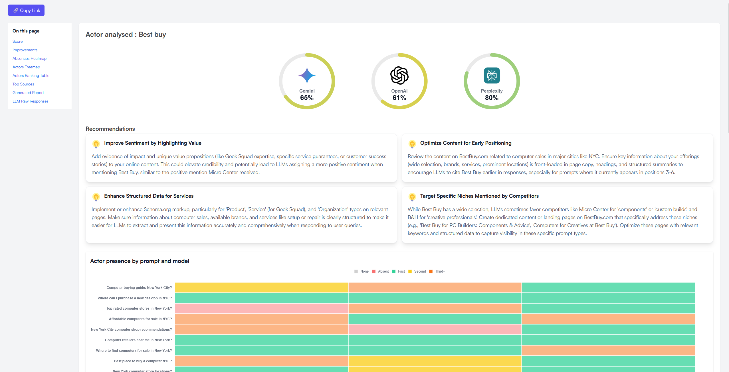
Task: Open the Absences Heatmap anchor link
Action: (29, 58)
